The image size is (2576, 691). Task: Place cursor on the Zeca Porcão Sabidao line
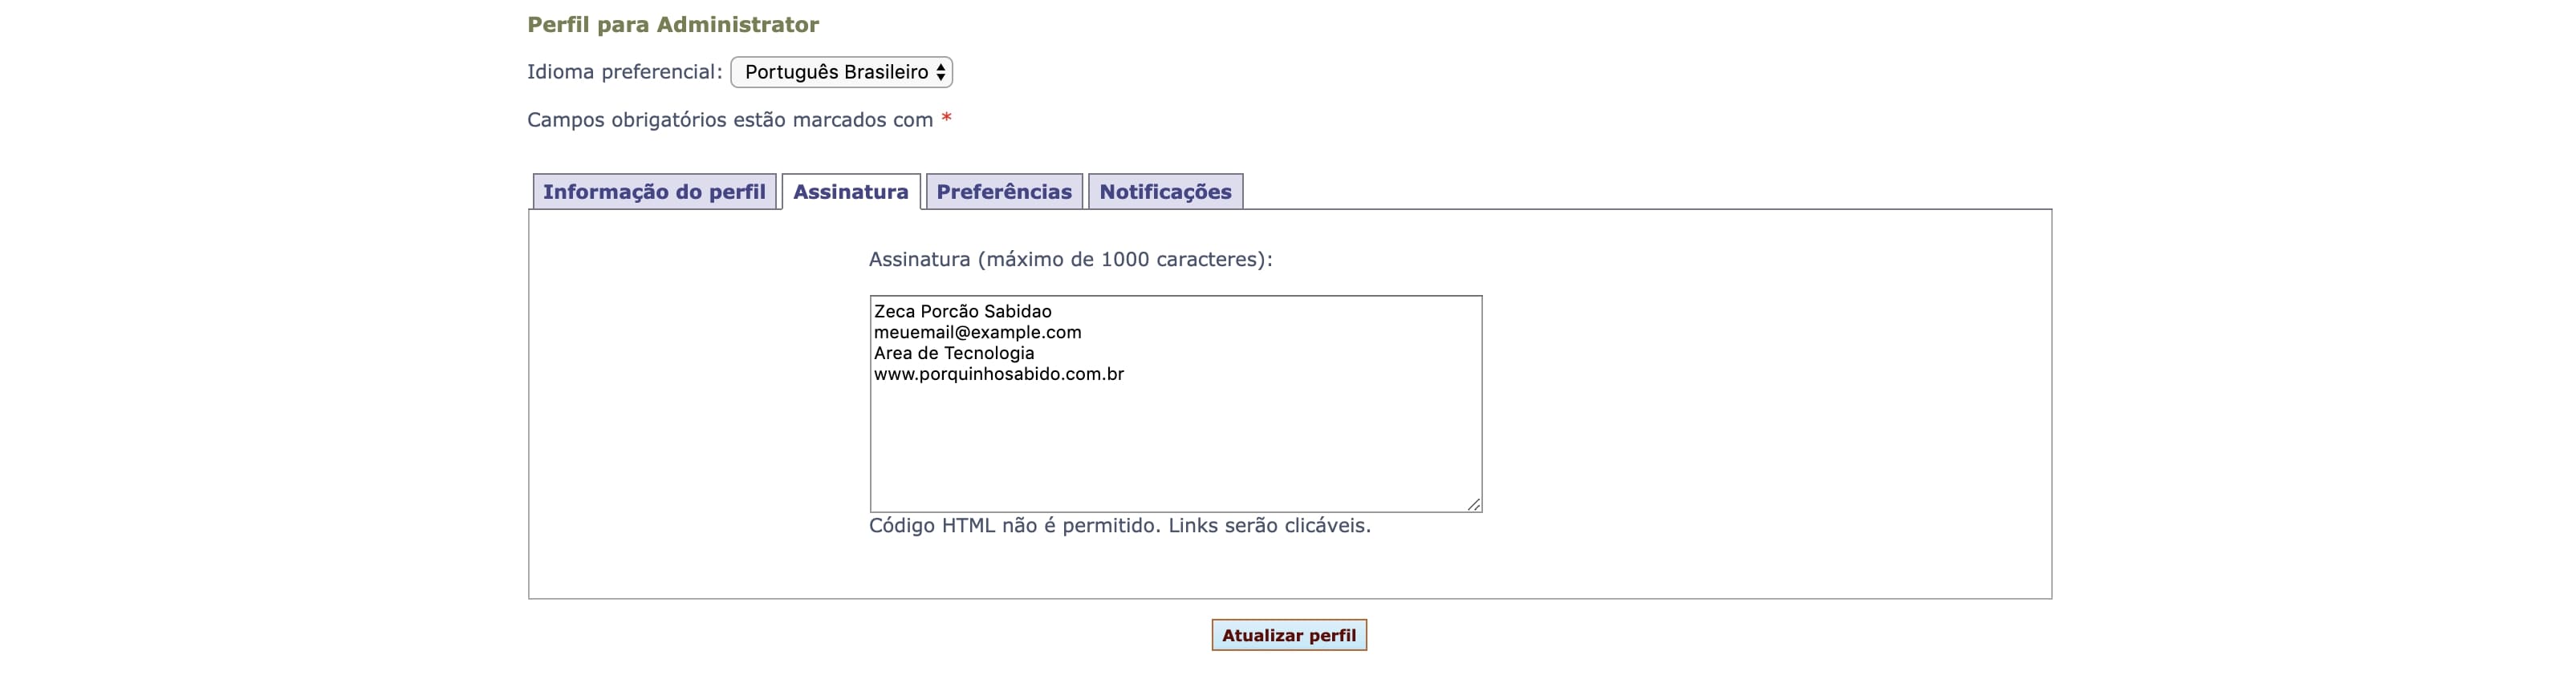click(x=962, y=312)
